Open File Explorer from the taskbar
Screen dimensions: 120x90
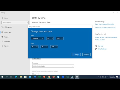click(21, 77)
